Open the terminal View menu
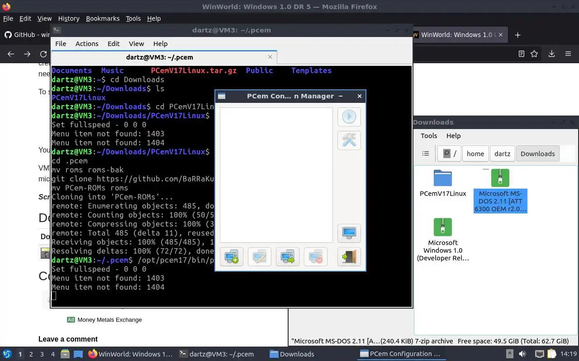Image resolution: width=579 pixels, height=361 pixels. coord(136,44)
